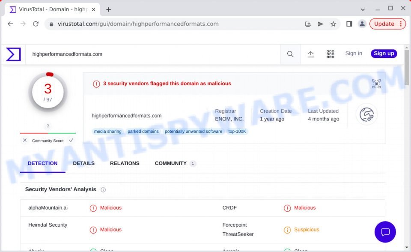Open the chat bubble widget

385,232
